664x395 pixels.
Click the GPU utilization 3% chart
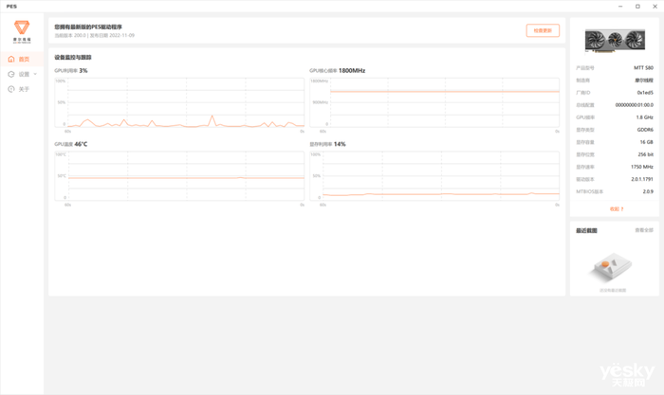tap(179, 102)
